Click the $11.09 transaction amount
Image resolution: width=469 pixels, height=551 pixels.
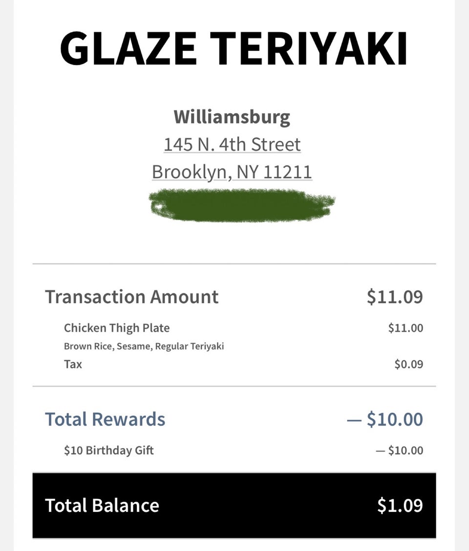coord(395,297)
